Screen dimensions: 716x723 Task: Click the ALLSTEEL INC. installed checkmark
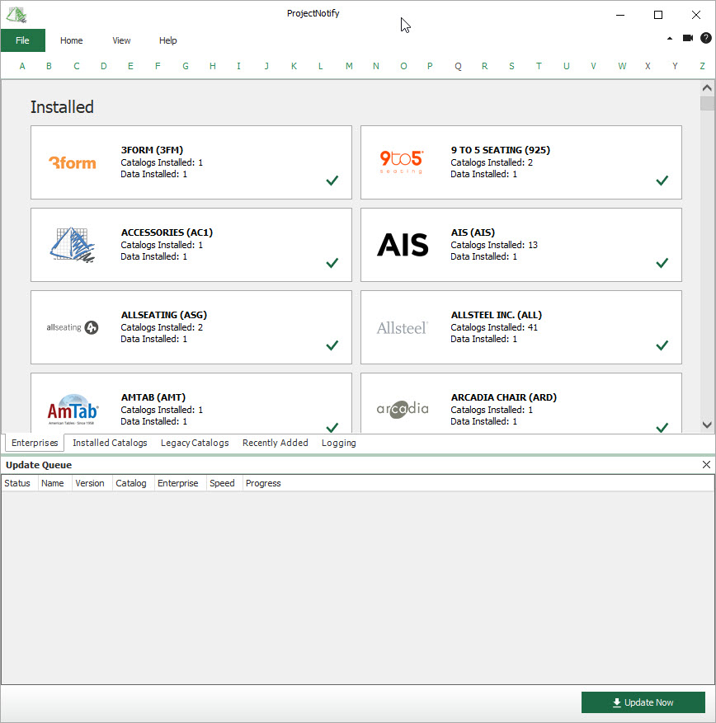pos(662,345)
